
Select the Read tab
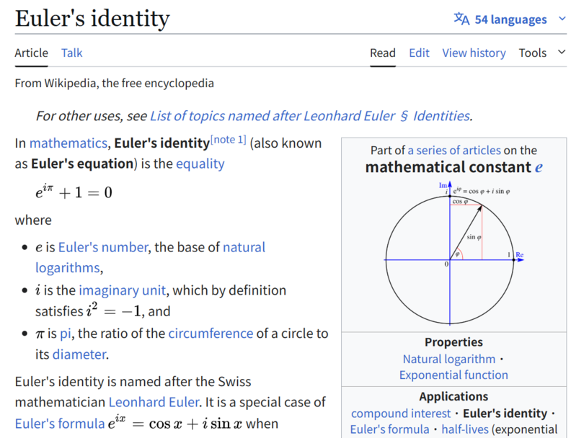pos(383,53)
